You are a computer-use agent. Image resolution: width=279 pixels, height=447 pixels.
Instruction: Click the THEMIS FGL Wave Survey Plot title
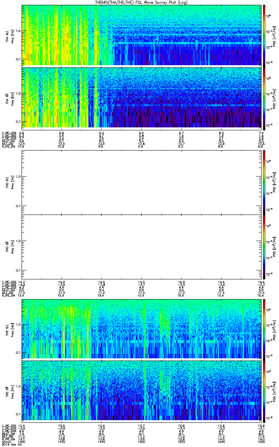[x=142, y=2]
